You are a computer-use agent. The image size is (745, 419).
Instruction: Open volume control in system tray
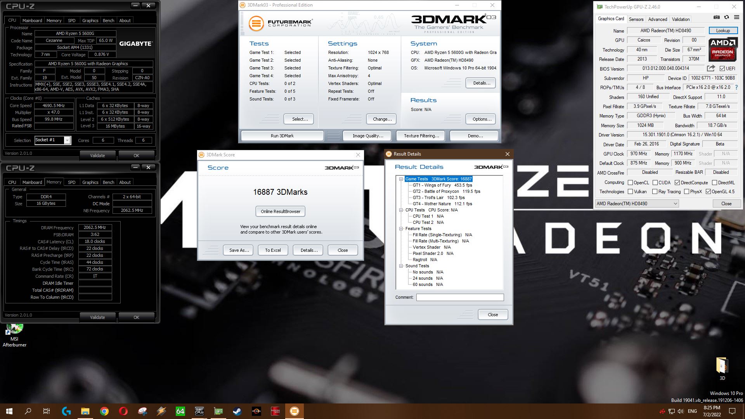681,411
